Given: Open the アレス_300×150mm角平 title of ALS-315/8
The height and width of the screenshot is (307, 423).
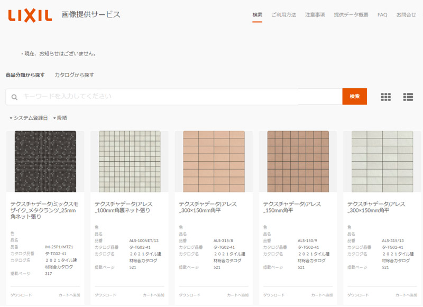Looking at the screenshot, I should point(208,207).
